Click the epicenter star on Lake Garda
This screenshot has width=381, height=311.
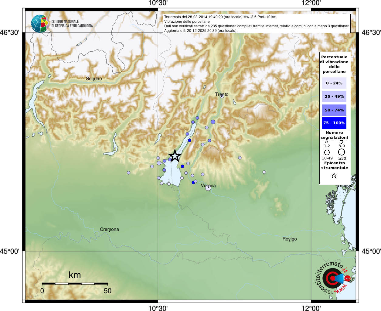point(175,156)
